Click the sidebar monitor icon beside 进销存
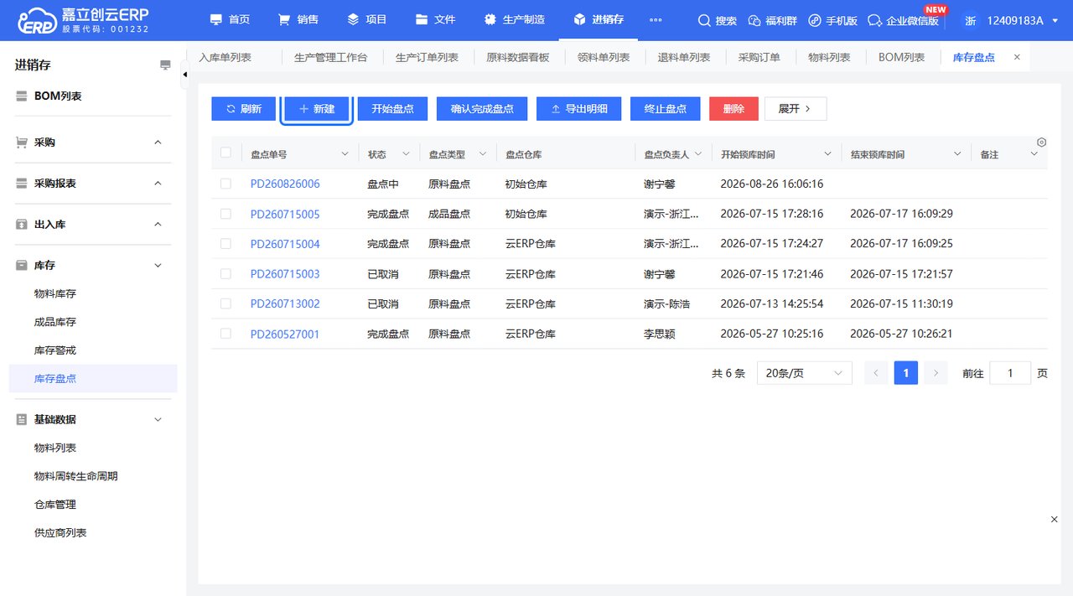 coord(165,65)
